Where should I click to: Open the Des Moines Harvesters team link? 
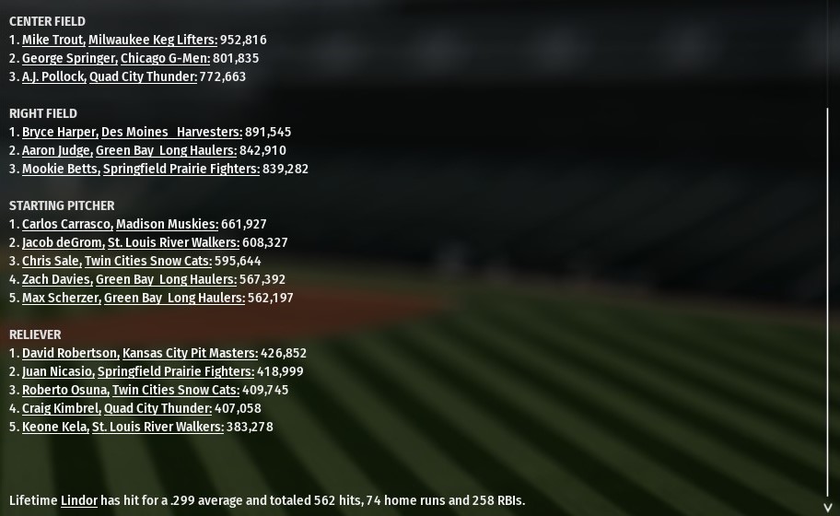point(171,132)
